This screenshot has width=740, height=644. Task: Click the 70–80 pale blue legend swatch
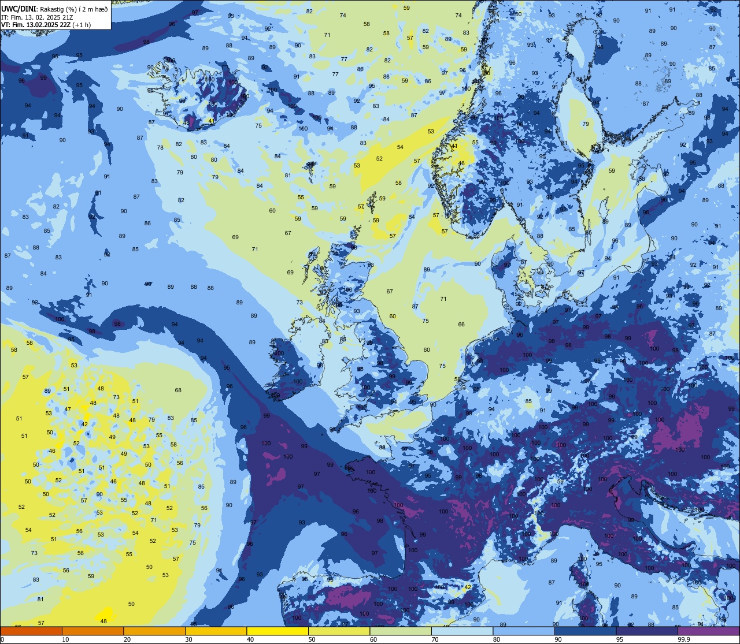462,631
